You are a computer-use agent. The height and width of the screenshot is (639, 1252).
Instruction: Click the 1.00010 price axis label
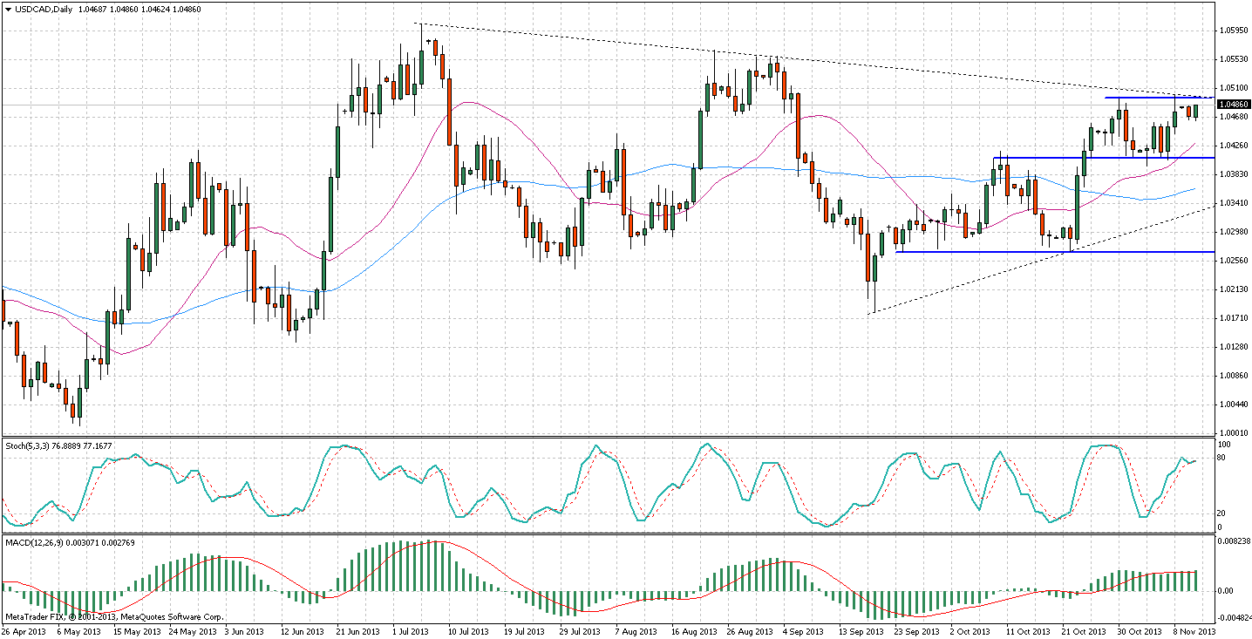1233,432
